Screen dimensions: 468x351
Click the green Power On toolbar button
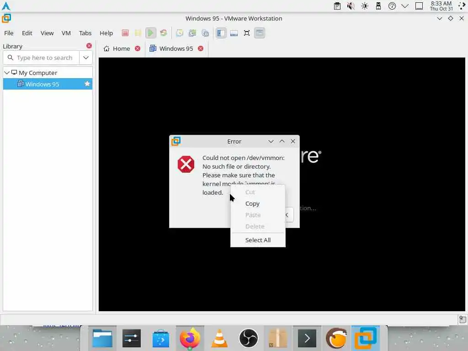(x=151, y=33)
